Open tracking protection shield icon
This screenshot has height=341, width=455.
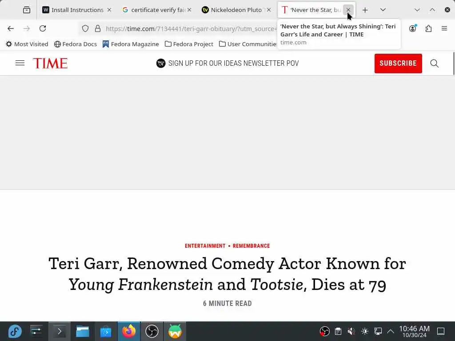tap(85, 28)
